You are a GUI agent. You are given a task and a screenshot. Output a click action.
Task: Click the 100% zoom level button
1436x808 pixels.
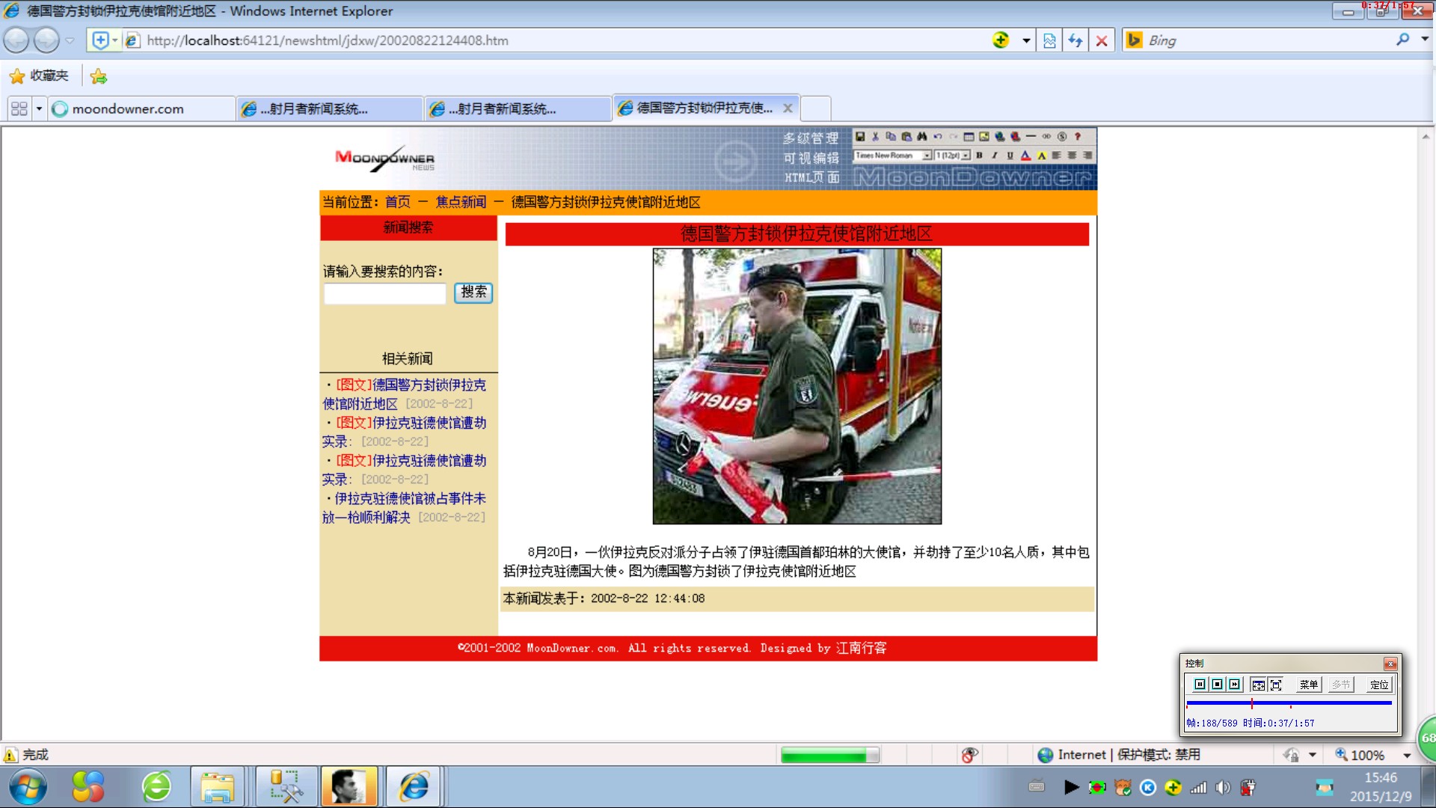(x=1360, y=755)
